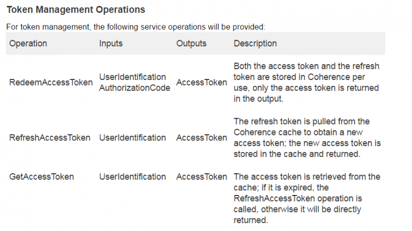Click AccessToken output in the GetAccessToken row

click(201, 177)
